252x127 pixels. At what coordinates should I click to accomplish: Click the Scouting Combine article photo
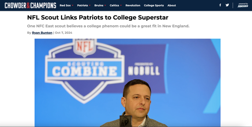tap(127, 83)
